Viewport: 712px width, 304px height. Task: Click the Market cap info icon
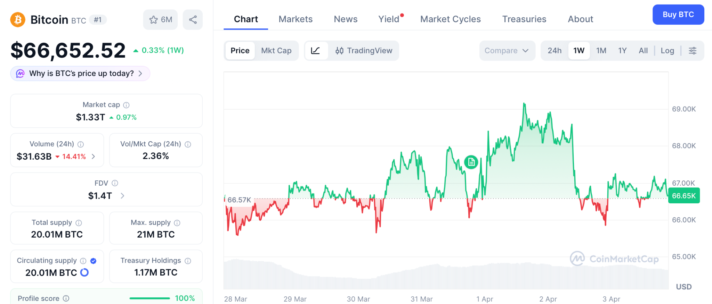pyautogui.click(x=127, y=105)
